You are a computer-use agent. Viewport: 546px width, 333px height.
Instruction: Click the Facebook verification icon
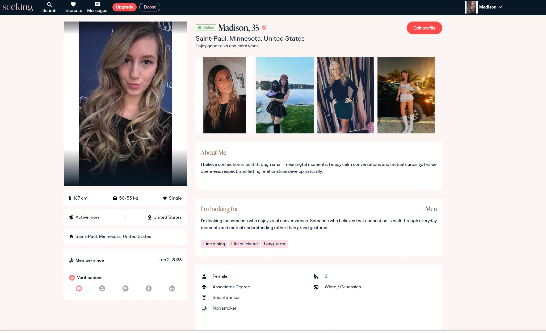[x=149, y=288]
